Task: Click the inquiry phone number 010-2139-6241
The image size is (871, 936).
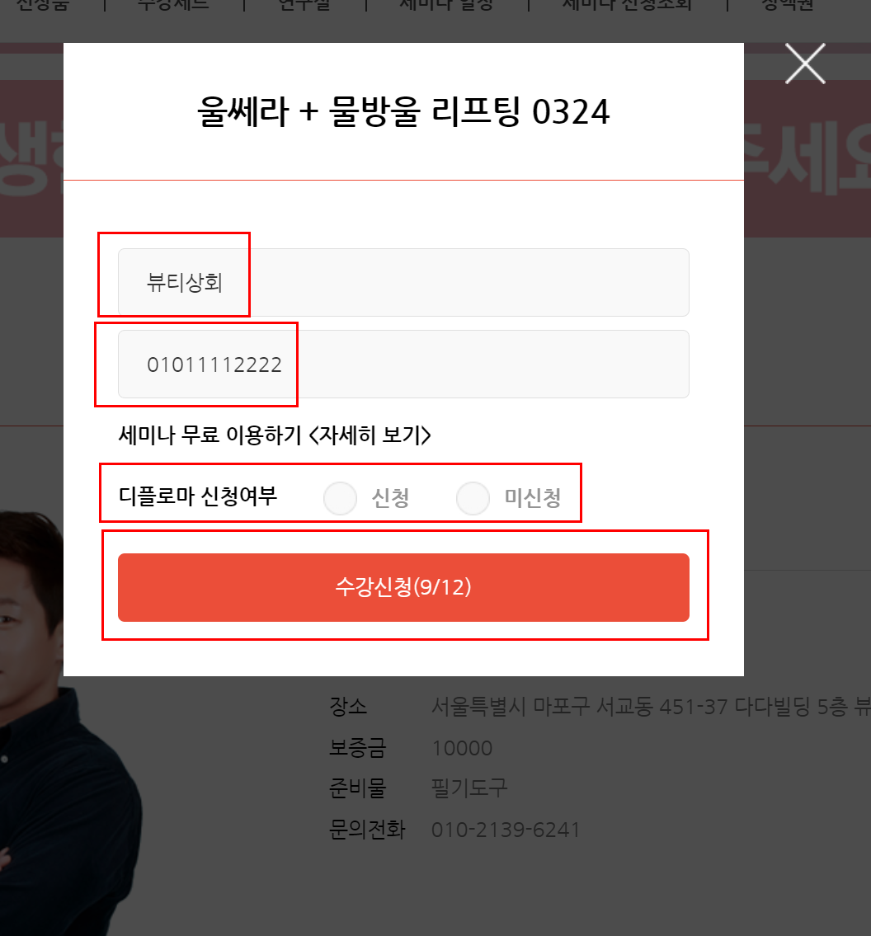Action: click(x=506, y=830)
